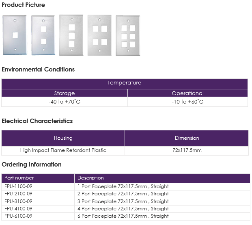Click part number FPU-1100-09
The image size is (252, 225).
[18, 186]
